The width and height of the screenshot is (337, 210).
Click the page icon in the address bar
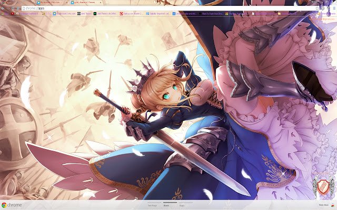click(x=23, y=8)
